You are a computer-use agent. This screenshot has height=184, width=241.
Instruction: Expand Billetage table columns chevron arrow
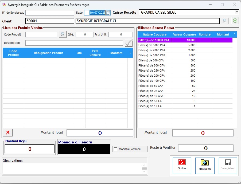pos(235,34)
